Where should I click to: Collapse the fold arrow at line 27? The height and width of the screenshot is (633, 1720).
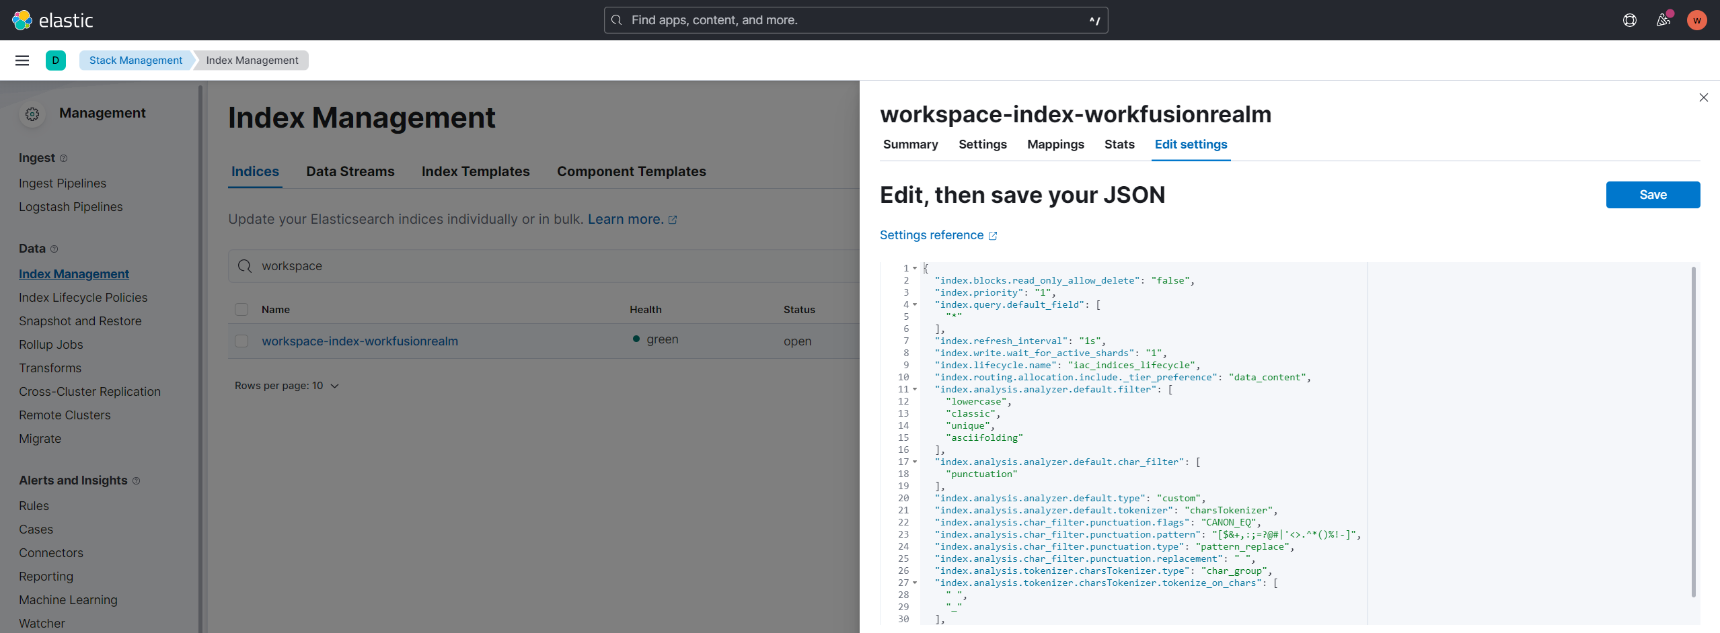[x=915, y=583]
